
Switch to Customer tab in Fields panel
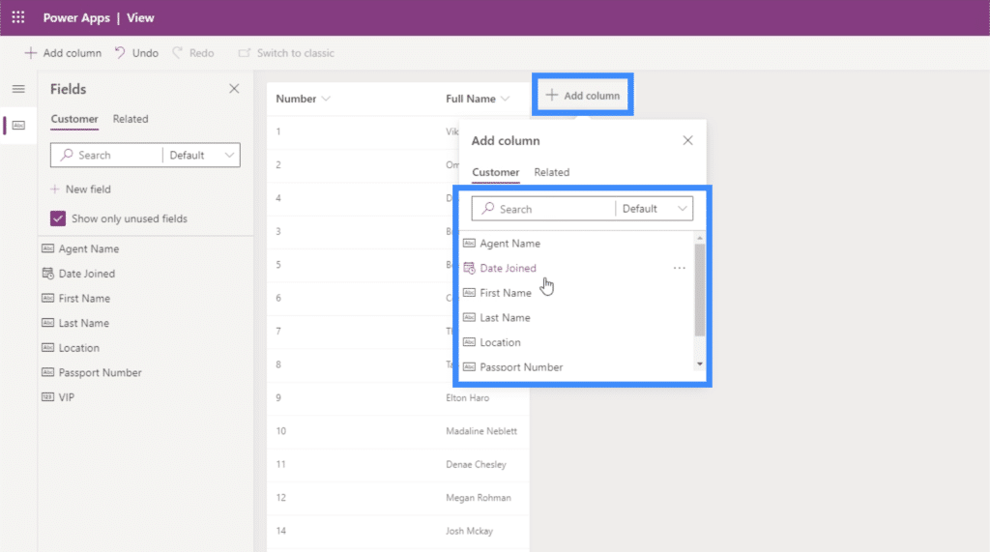[x=74, y=119]
